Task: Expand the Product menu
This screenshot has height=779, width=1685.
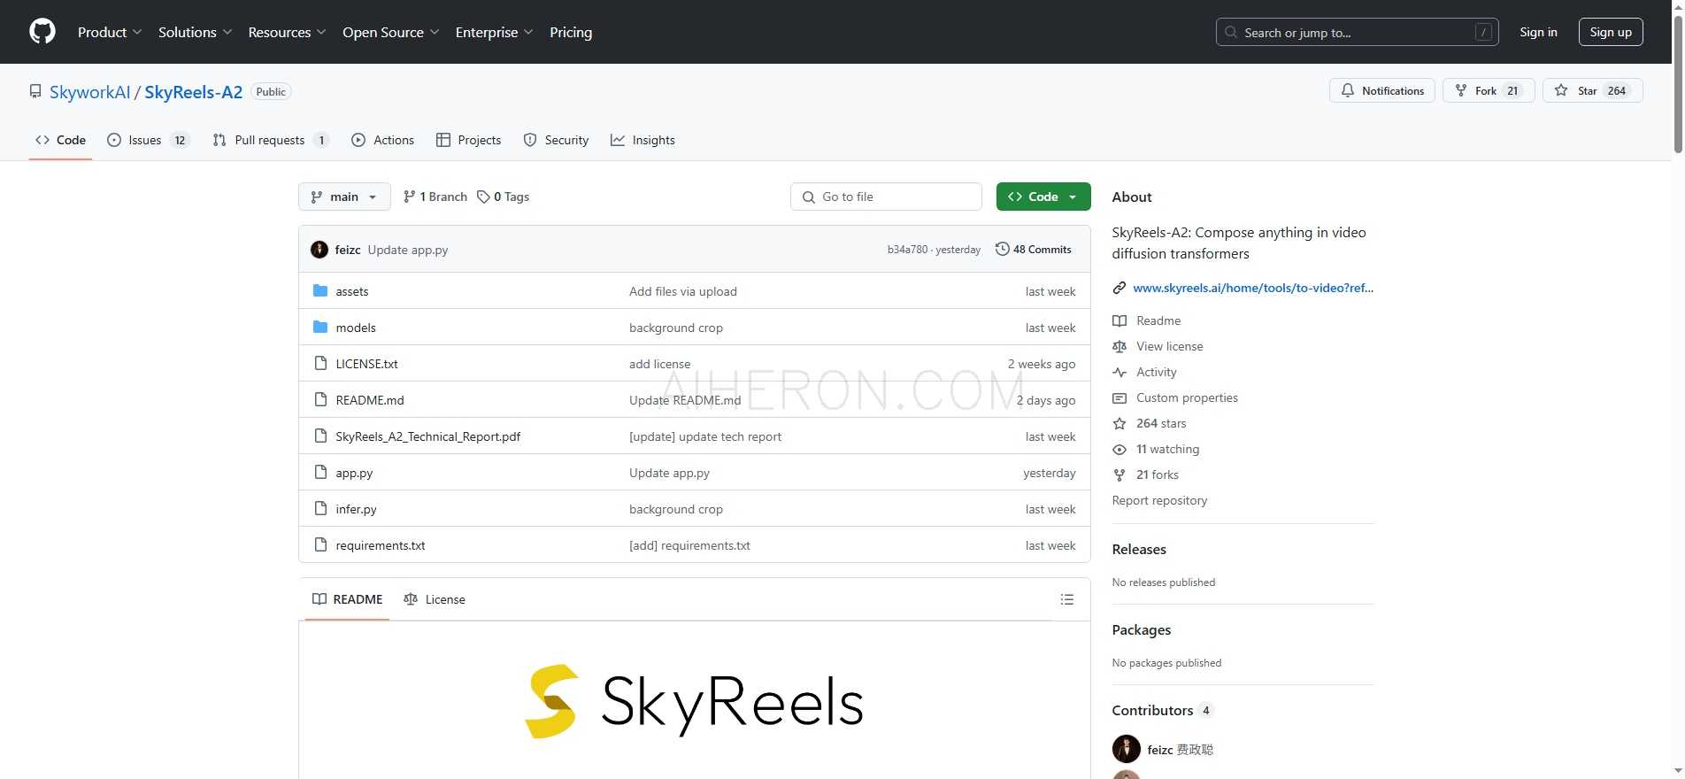Action: (x=110, y=32)
